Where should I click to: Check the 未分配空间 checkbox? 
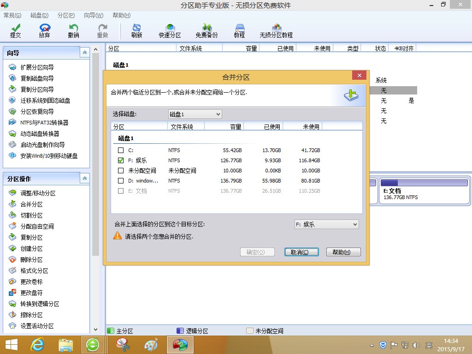tap(121, 171)
